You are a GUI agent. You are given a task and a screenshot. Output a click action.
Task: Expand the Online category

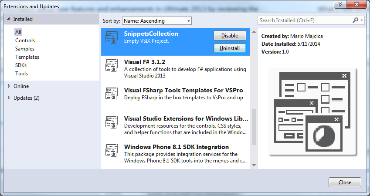point(9,86)
